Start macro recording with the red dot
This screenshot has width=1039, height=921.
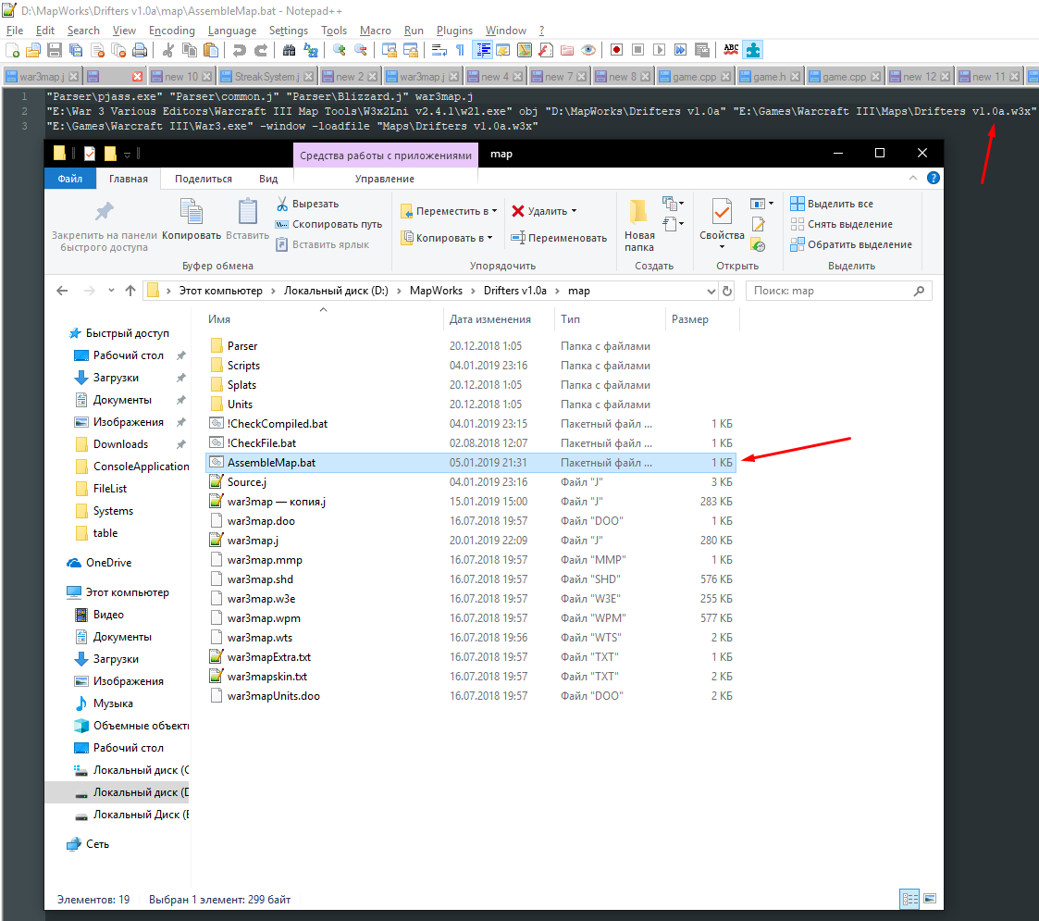(616, 50)
